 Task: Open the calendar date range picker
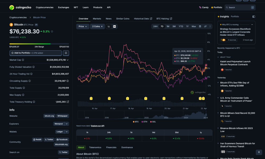coord(200,26)
